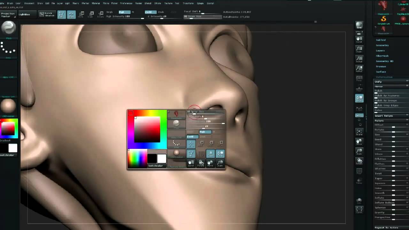
Task: Expand the FiberMesh subpalette
Action: point(382,56)
